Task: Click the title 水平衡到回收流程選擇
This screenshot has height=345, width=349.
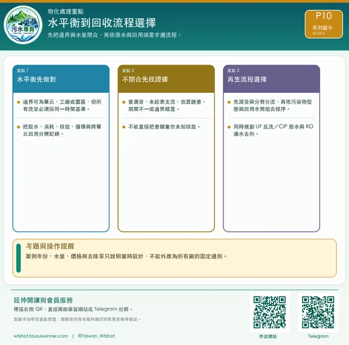Action: click(102, 23)
